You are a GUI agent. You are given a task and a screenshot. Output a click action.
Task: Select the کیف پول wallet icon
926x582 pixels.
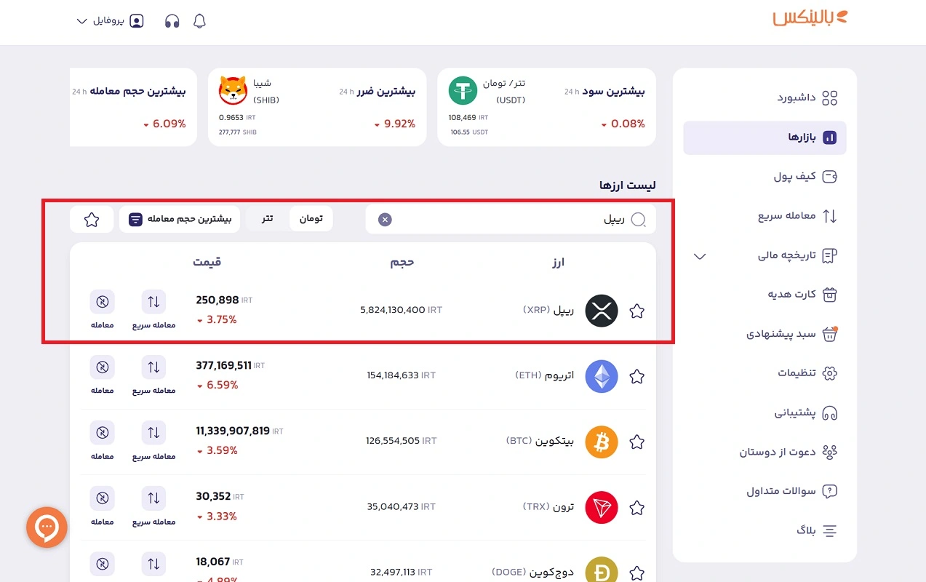[829, 176]
